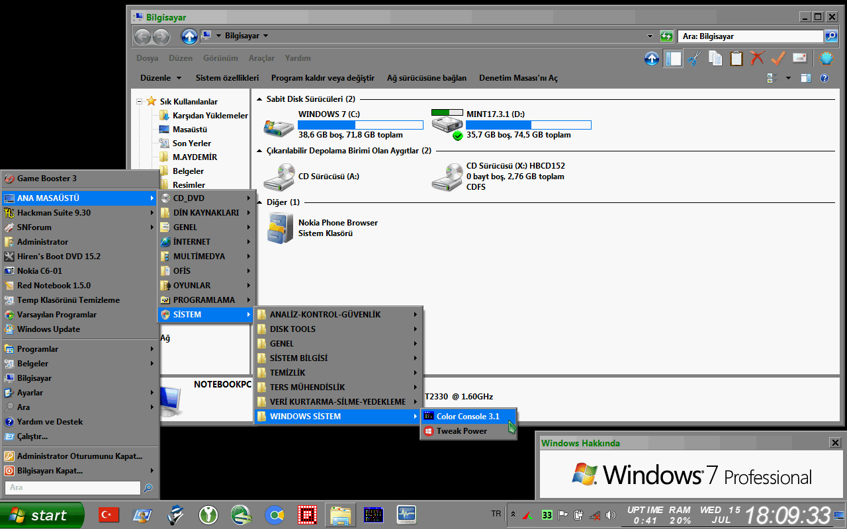Image resolution: width=847 pixels, height=529 pixels.
Task: Show hidden tray icons arrow
Action: (x=513, y=514)
